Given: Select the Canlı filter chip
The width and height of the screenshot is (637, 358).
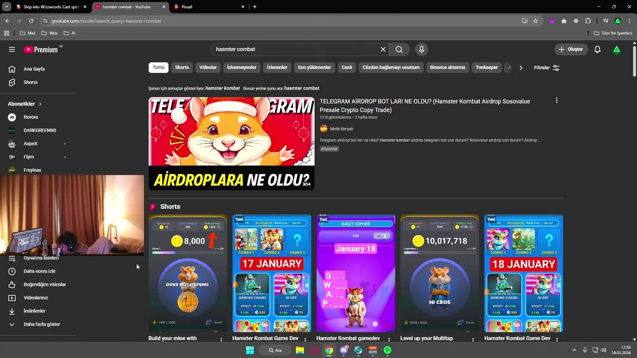Looking at the screenshot, I should (347, 68).
